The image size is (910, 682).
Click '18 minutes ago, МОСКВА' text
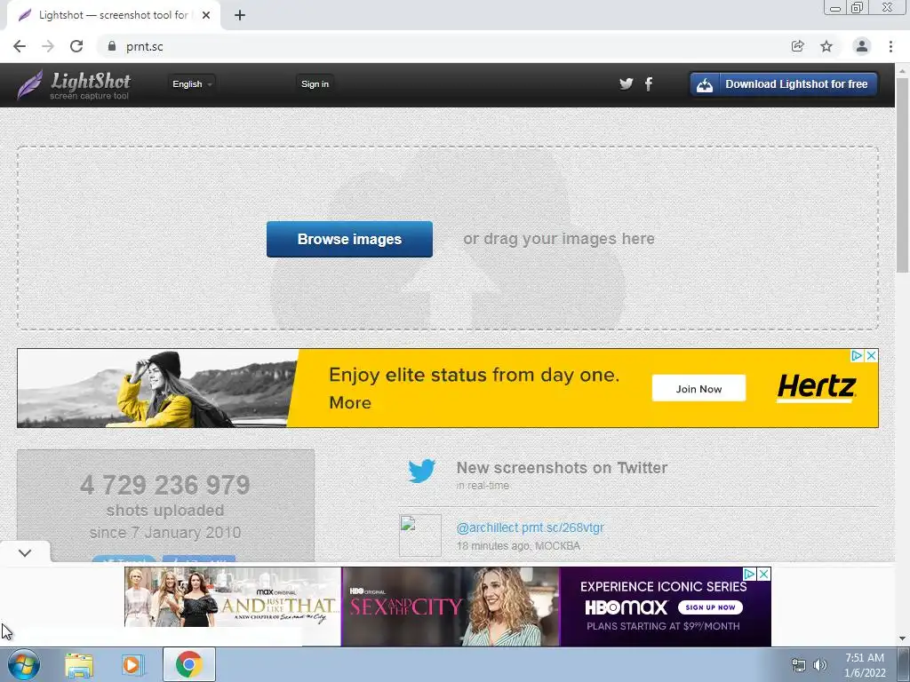(x=518, y=546)
